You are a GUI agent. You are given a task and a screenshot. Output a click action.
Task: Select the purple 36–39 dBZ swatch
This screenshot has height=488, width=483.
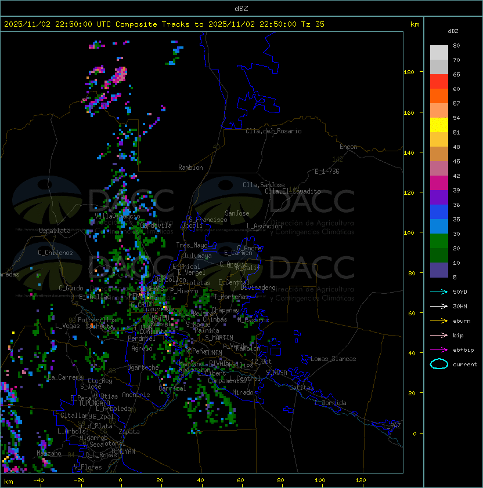click(x=439, y=197)
